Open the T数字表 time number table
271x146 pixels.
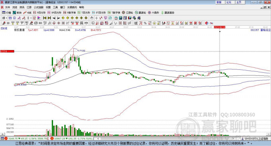pos(114,13)
